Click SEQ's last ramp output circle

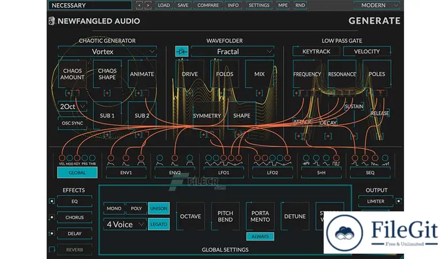pyautogui.click(x=385, y=158)
